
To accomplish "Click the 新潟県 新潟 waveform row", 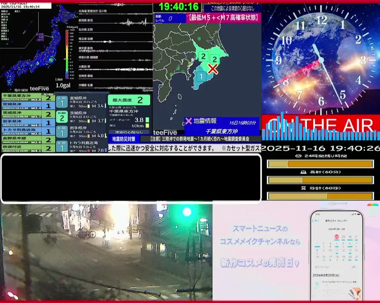I will click(x=115, y=21).
